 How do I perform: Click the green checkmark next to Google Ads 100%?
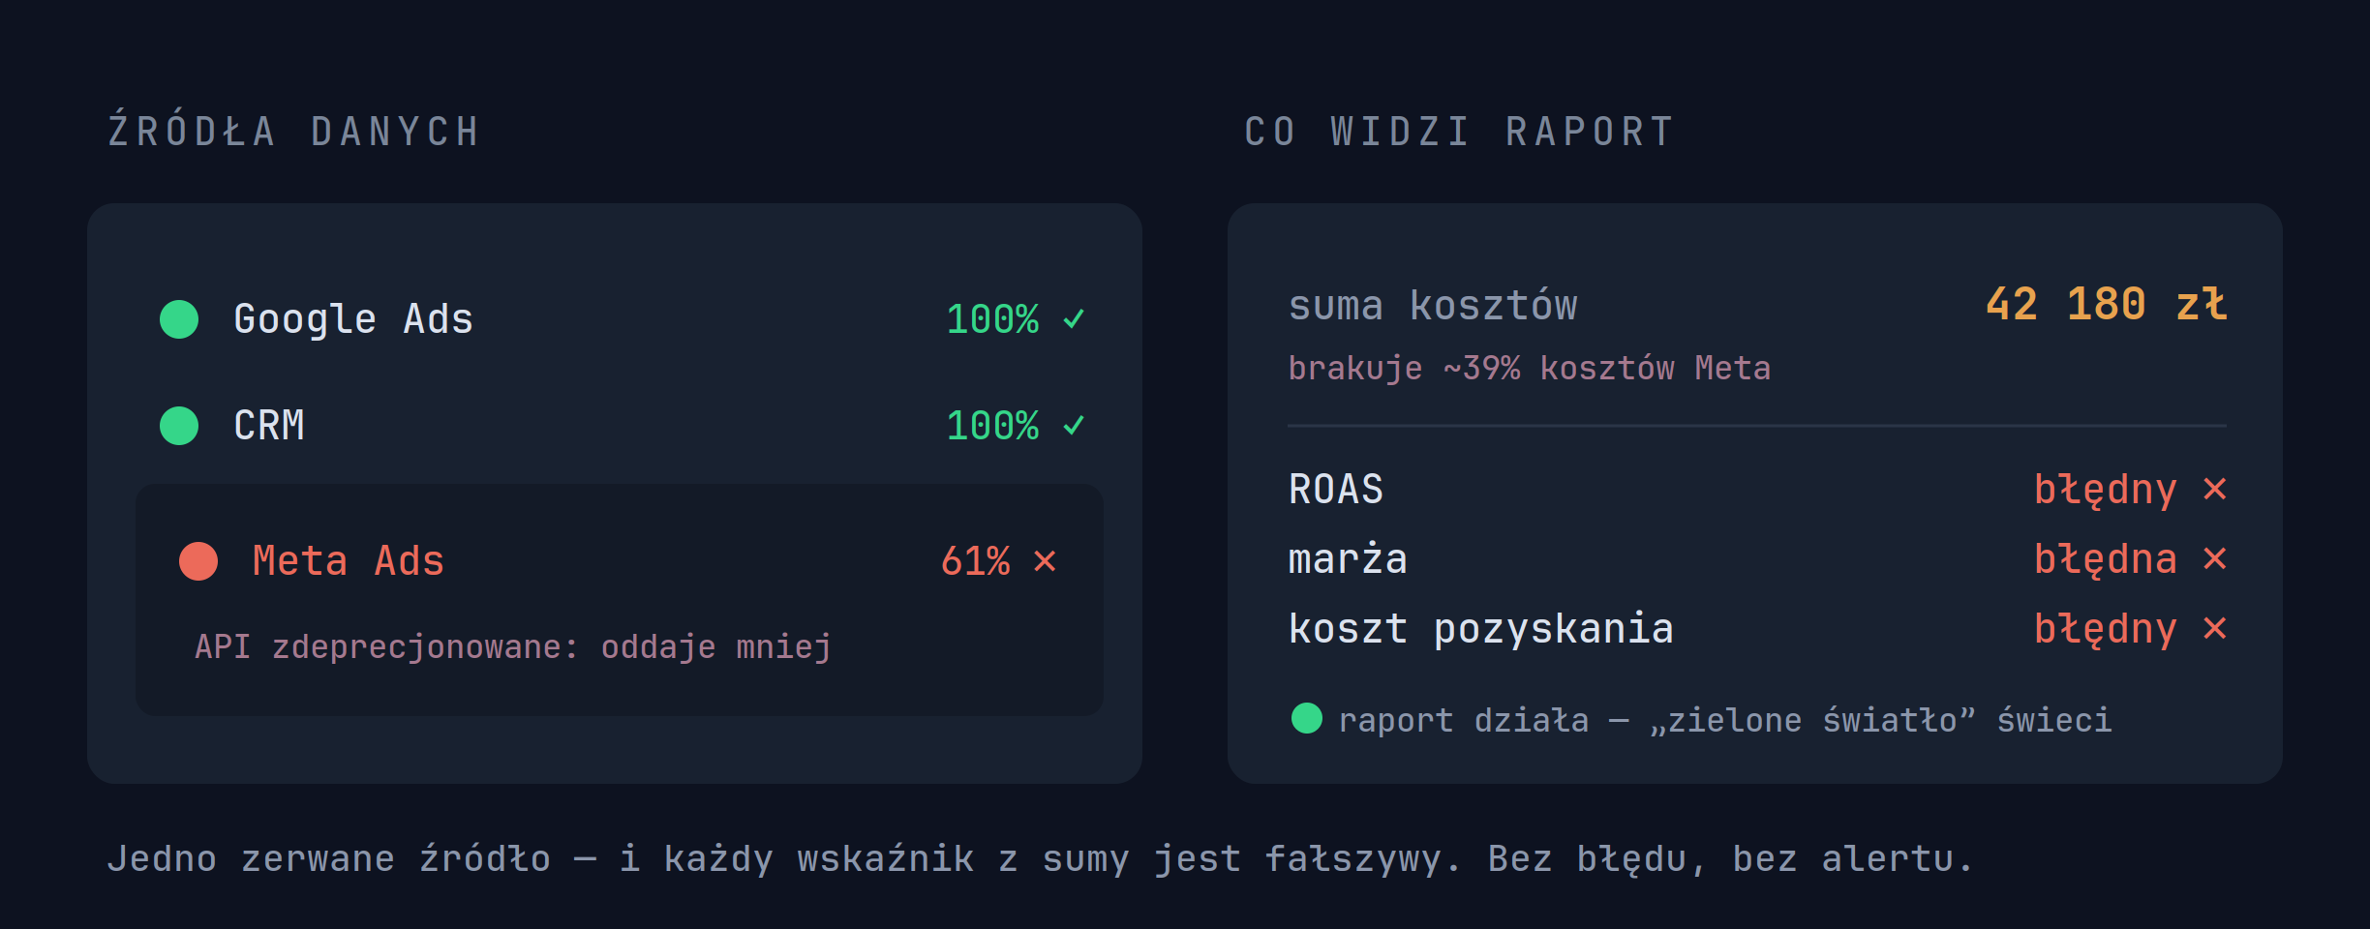1074,318
